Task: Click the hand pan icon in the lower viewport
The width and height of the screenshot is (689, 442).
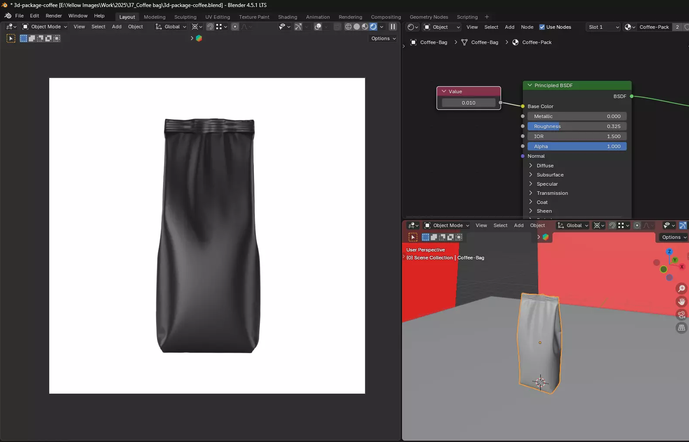Action: click(x=682, y=302)
